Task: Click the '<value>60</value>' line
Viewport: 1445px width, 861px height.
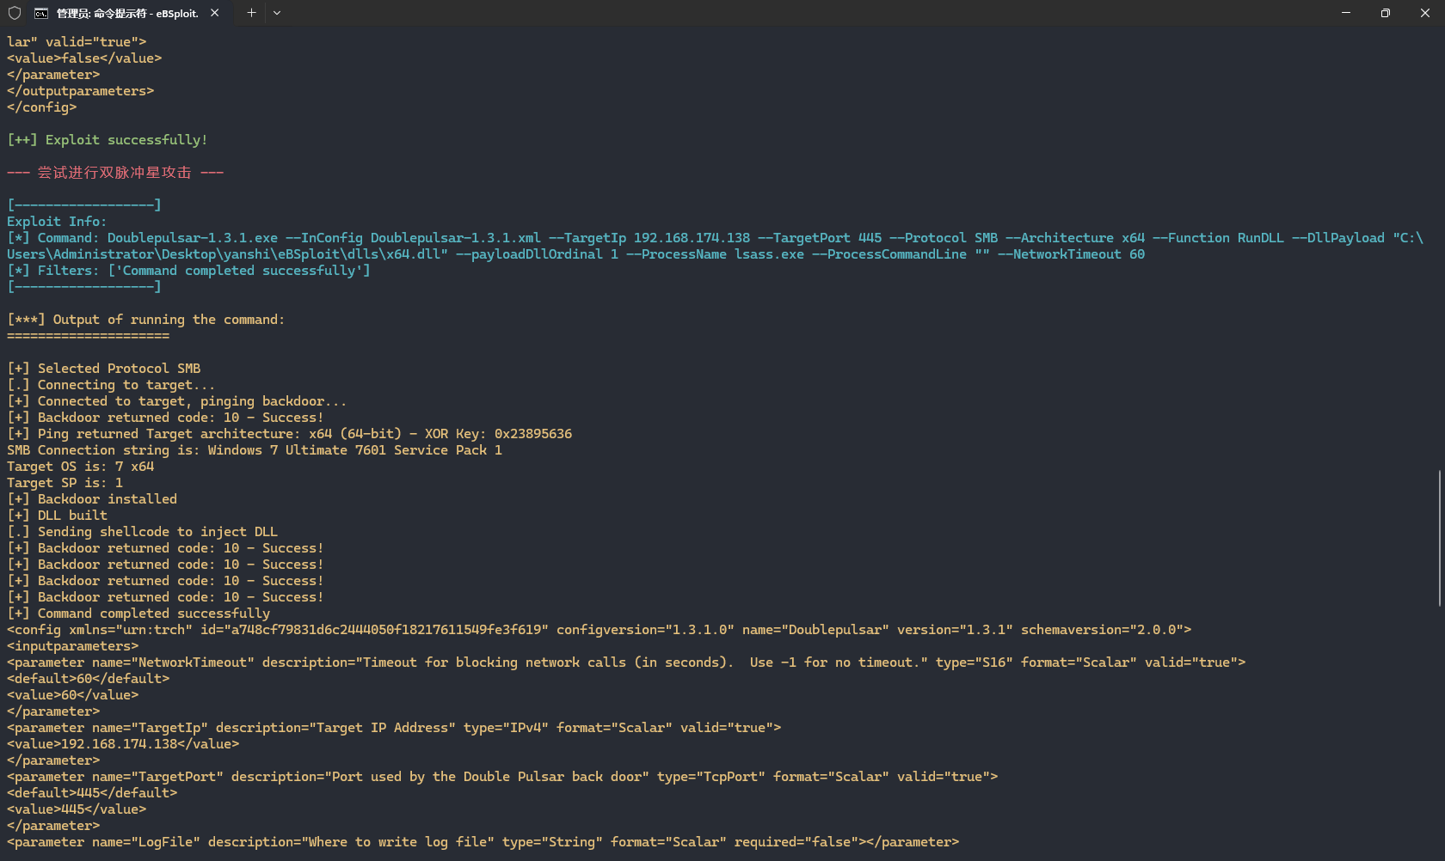Action: coord(73,695)
